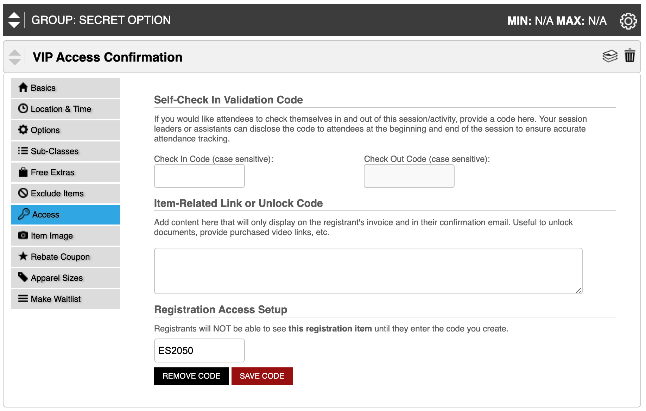Open the Free Extras tab

click(x=66, y=172)
